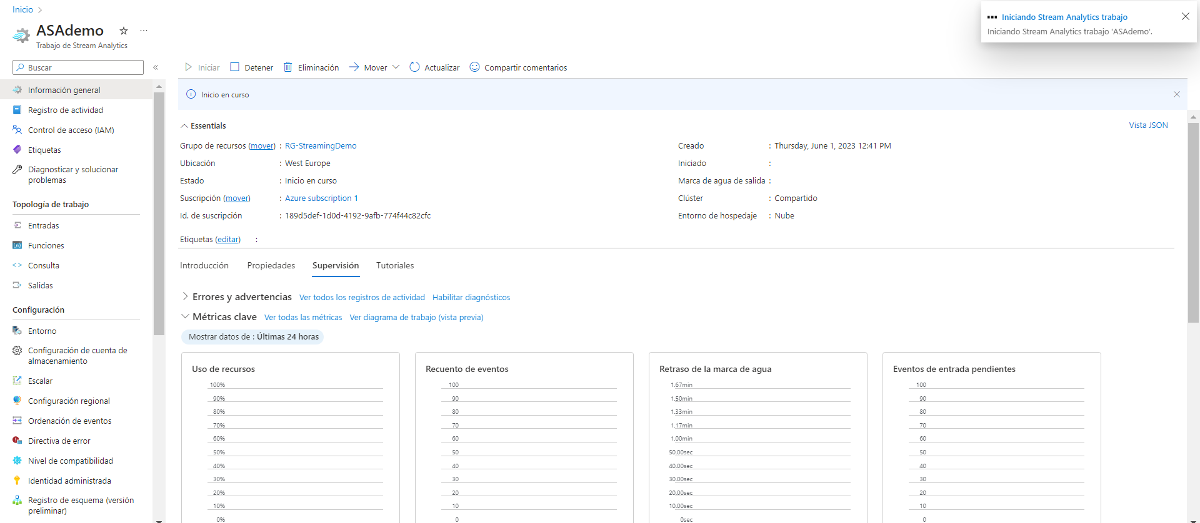Screen dimensions: 1200x523
Task: Collapse the Essentials section
Action: coord(184,126)
